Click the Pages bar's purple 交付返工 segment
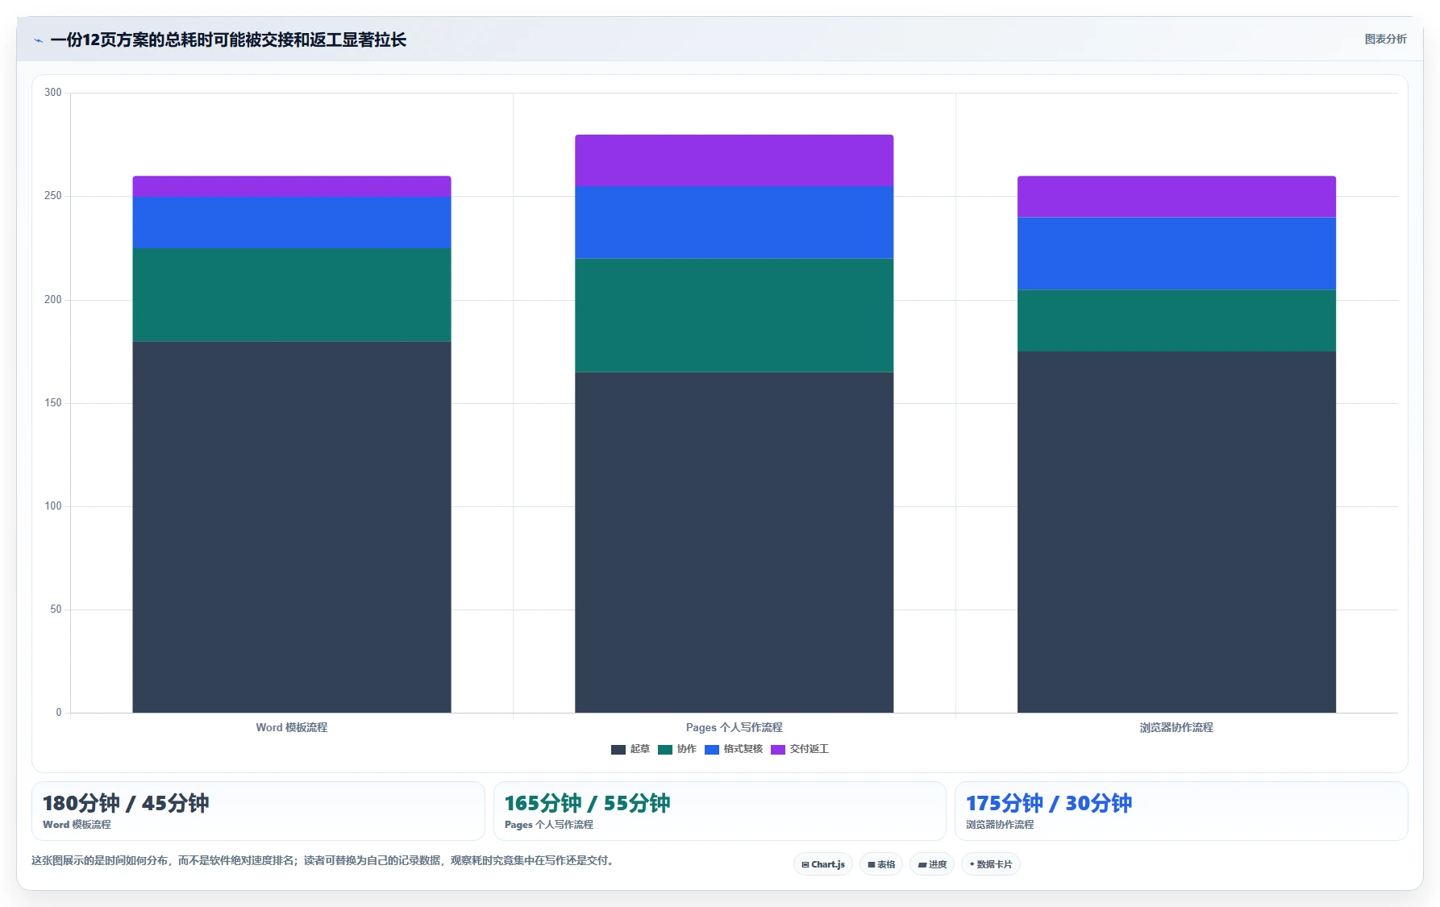1440x907 pixels. click(735, 160)
